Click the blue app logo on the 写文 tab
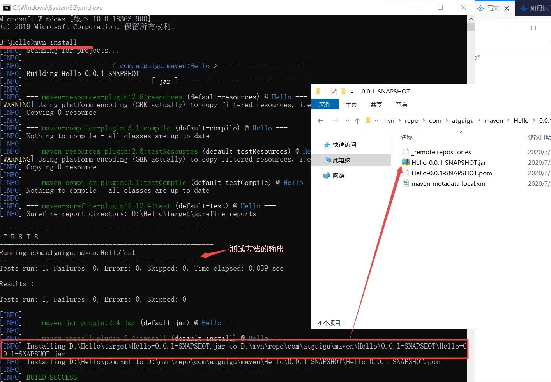 pyautogui.click(x=480, y=8)
